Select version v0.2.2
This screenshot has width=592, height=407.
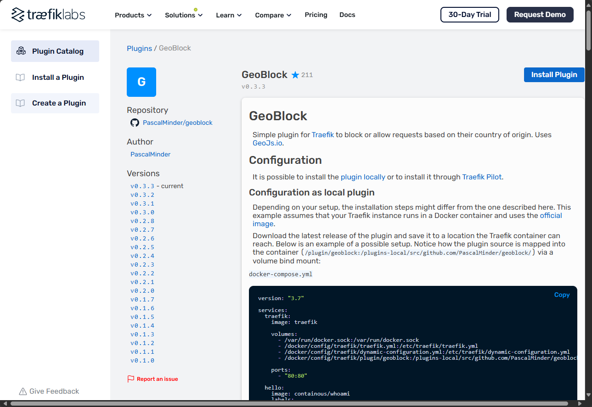(142, 273)
